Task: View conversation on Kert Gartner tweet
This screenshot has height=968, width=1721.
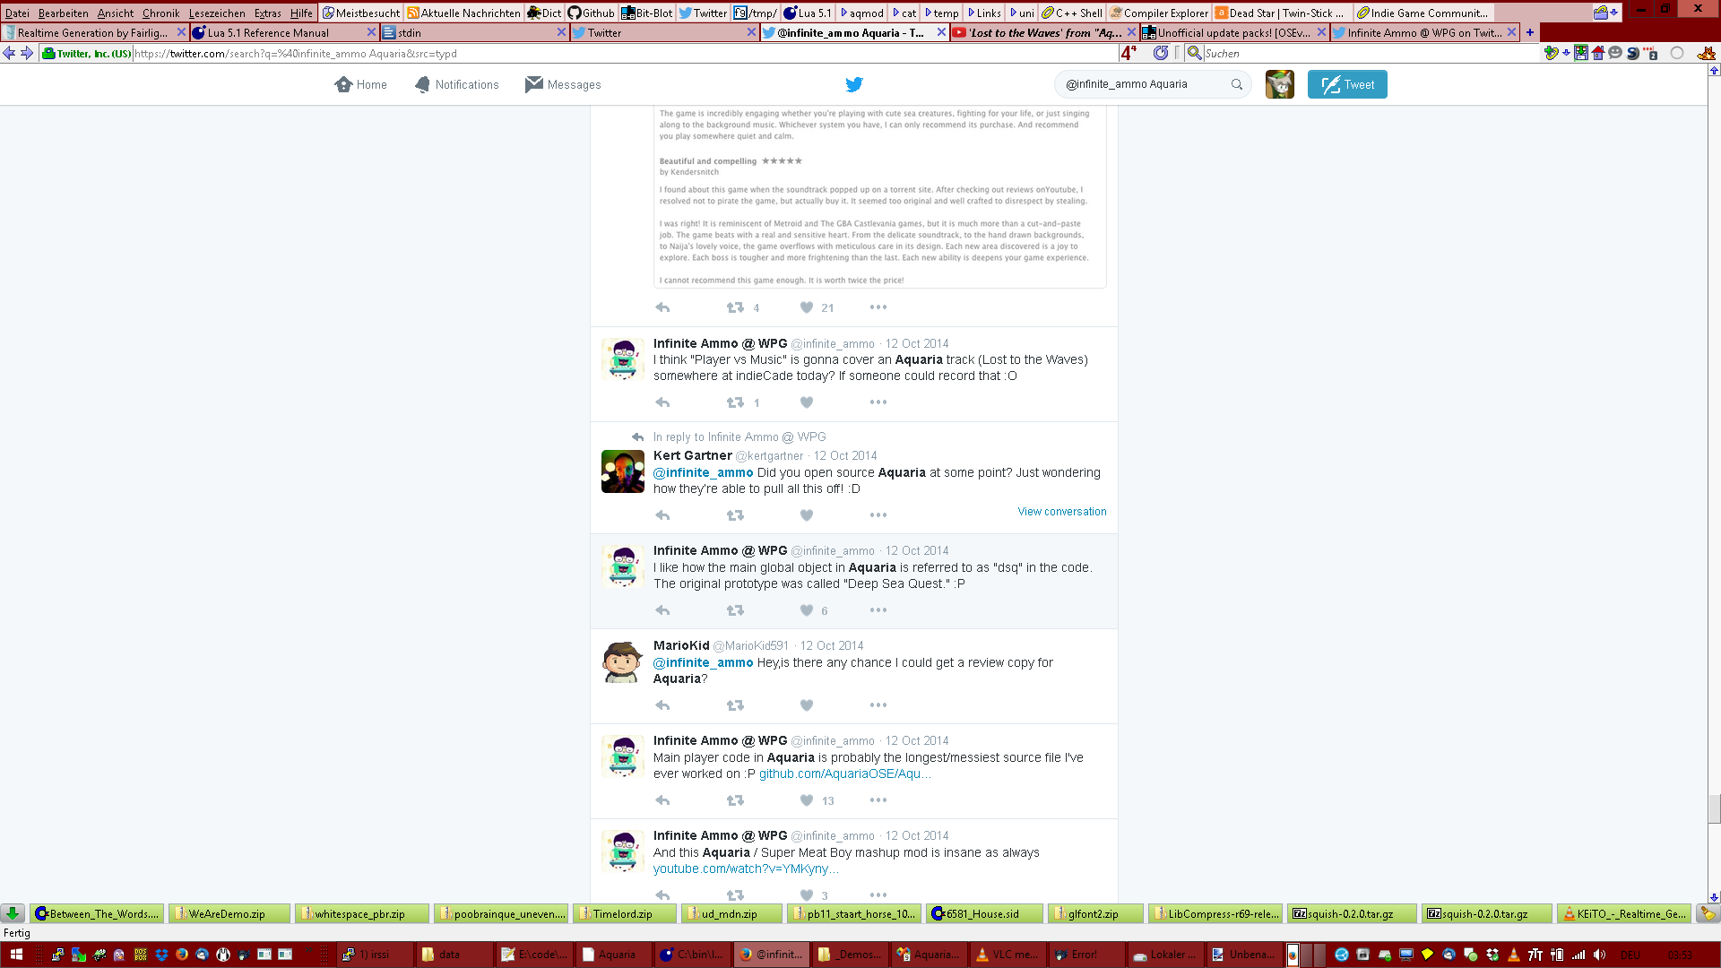Action: tap(1061, 512)
